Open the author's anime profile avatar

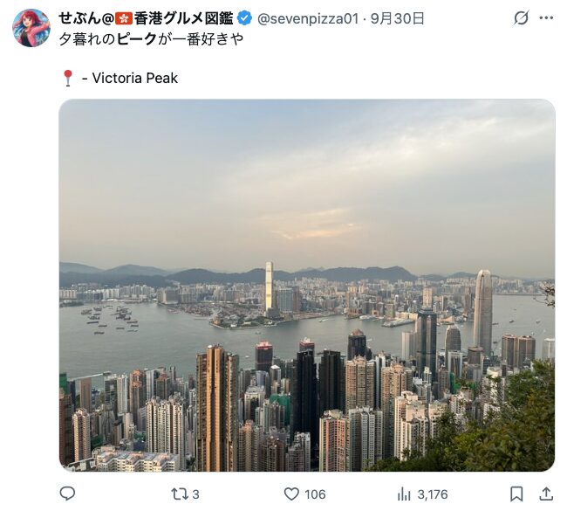(31, 28)
